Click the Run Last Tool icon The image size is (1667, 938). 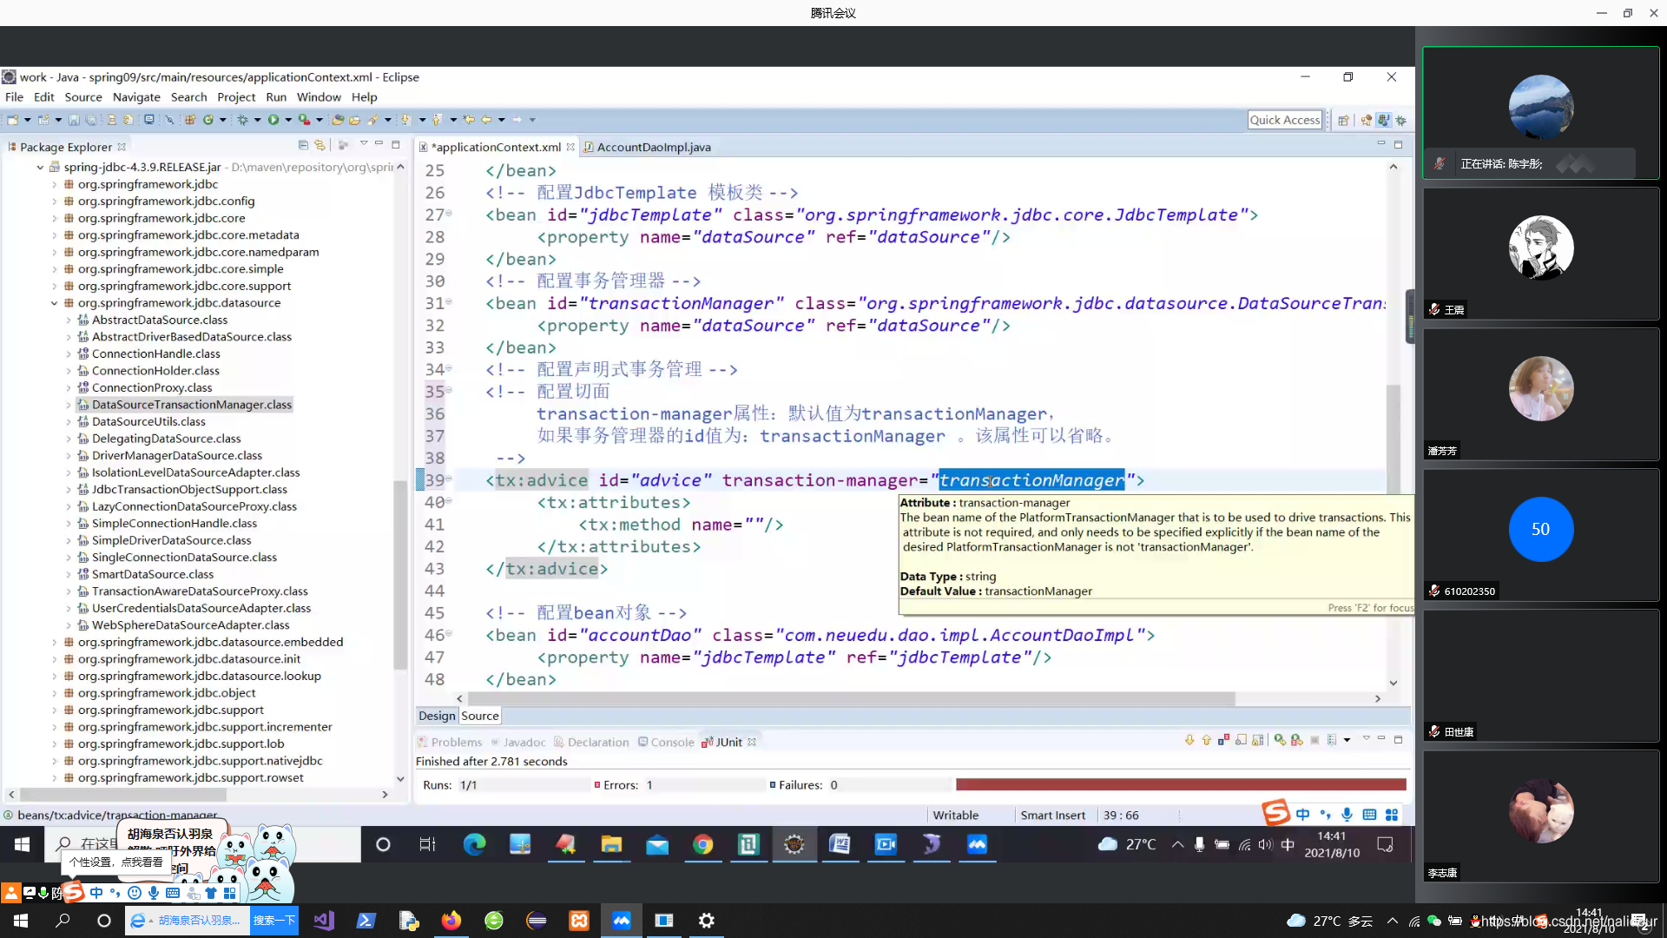point(304,120)
